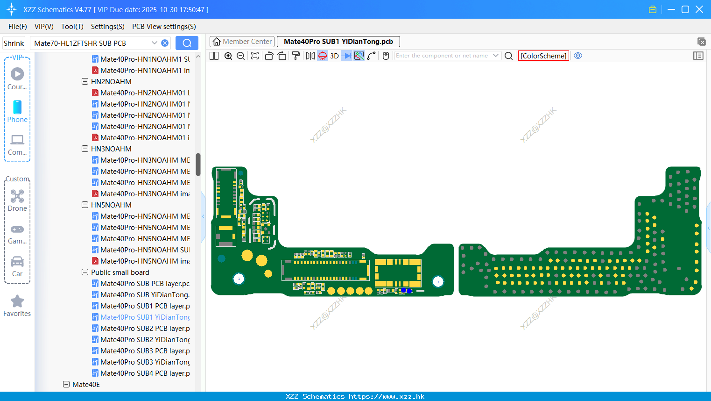The image size is (711, 401).
Task: Select the Computer category
Action: click(17, 145)
